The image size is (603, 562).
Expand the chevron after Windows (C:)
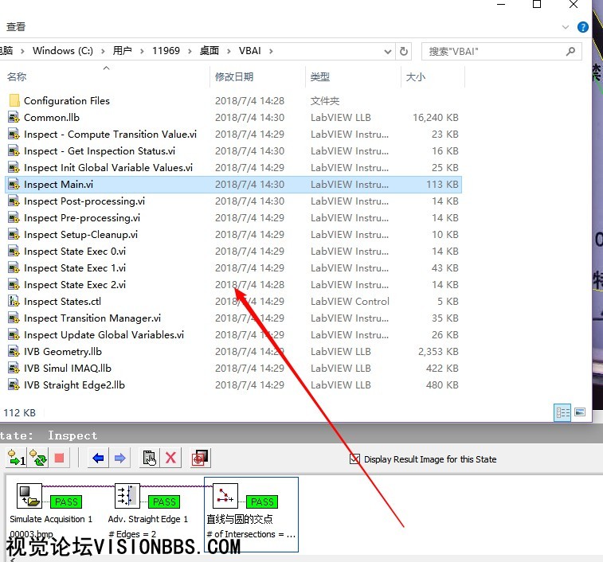click(x=103, y=51)
